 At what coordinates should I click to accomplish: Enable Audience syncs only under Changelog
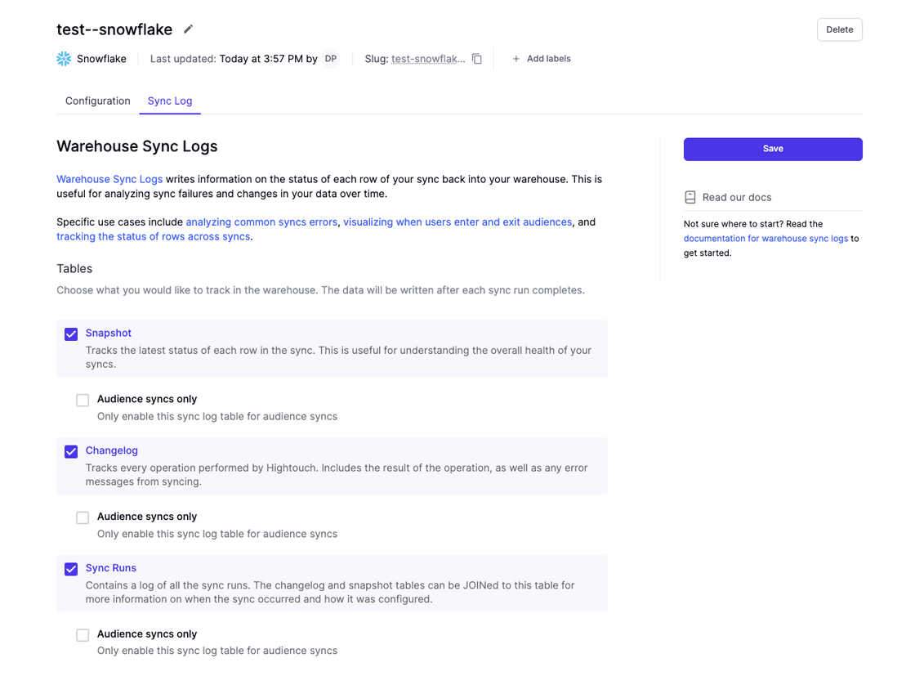pyautogui.click(x=83, y=517)
